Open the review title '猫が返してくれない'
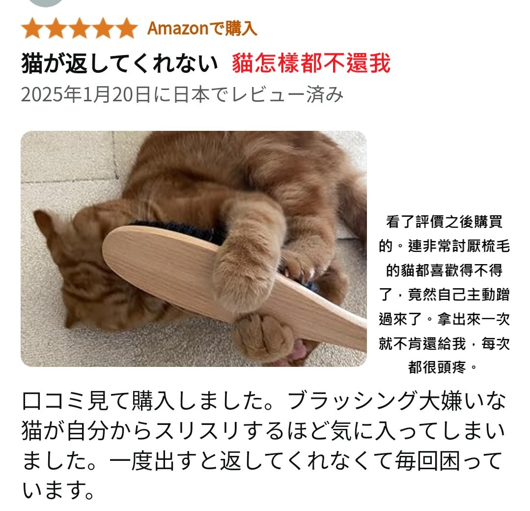 click(x=120, y=63)
